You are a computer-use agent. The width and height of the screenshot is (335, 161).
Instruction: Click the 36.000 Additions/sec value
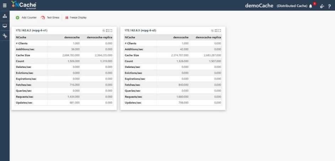pos(75,49)
